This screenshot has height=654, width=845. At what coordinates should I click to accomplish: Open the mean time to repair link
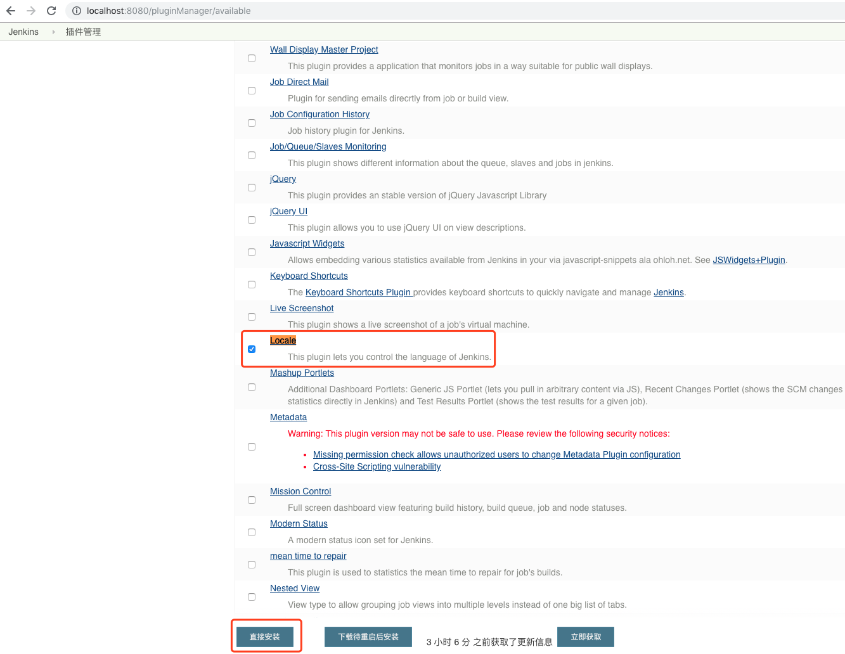point(308,556)
